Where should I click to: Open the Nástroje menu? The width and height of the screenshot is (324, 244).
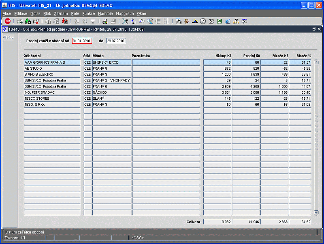(x=105, y=13)
